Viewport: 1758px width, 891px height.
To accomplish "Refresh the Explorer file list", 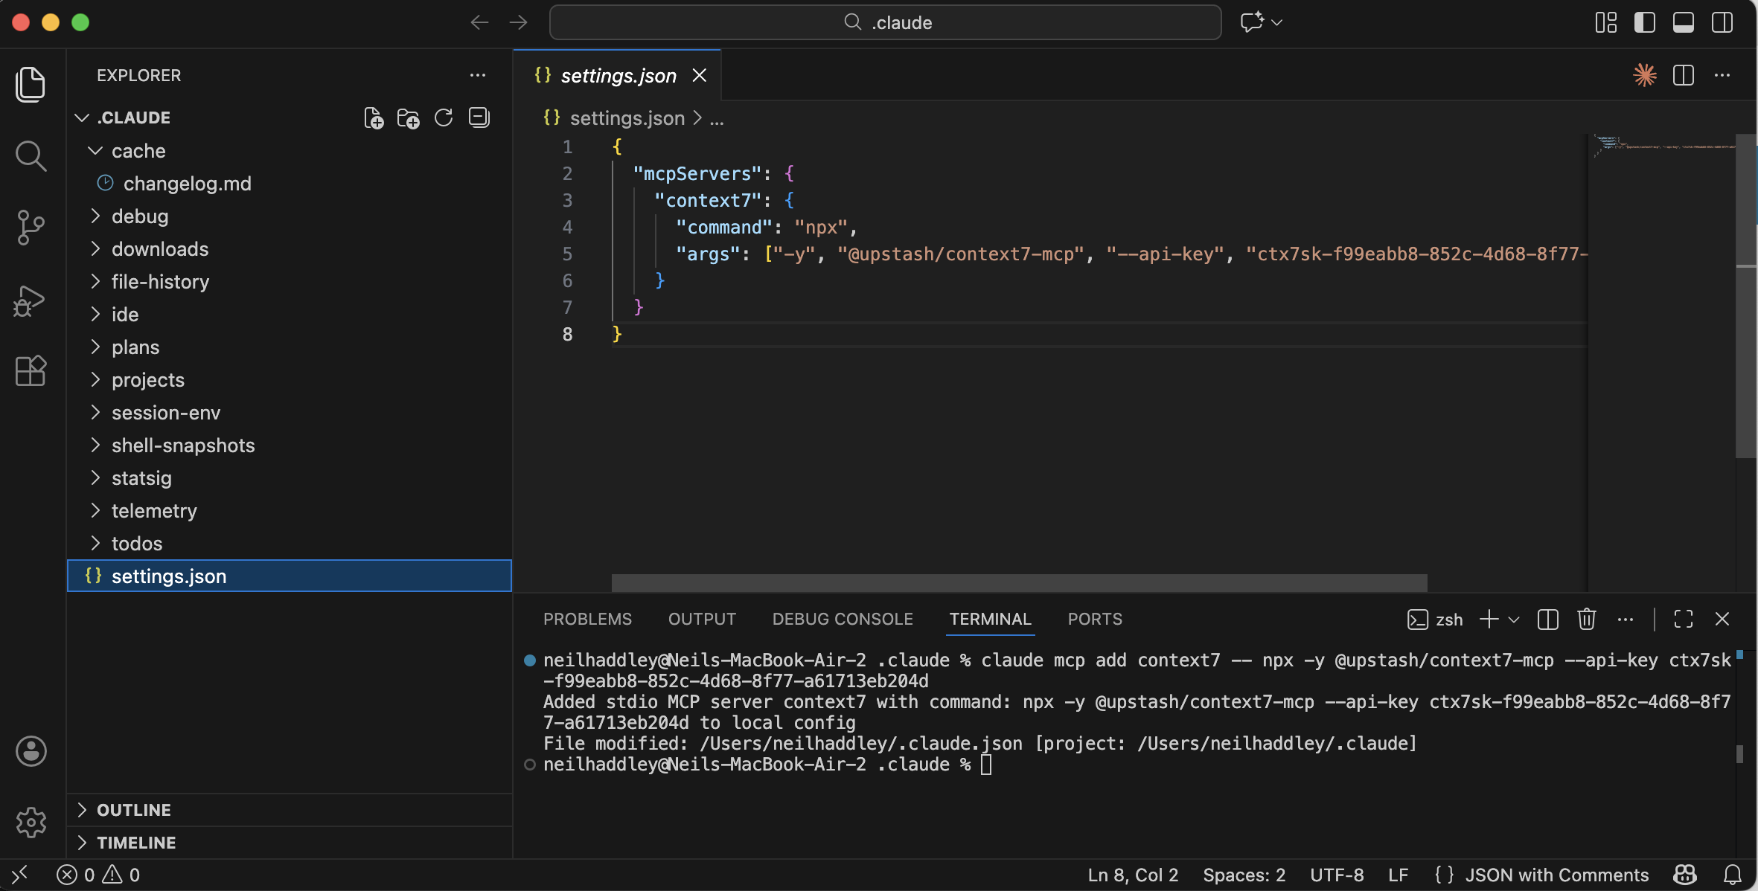I will (443, 118).
